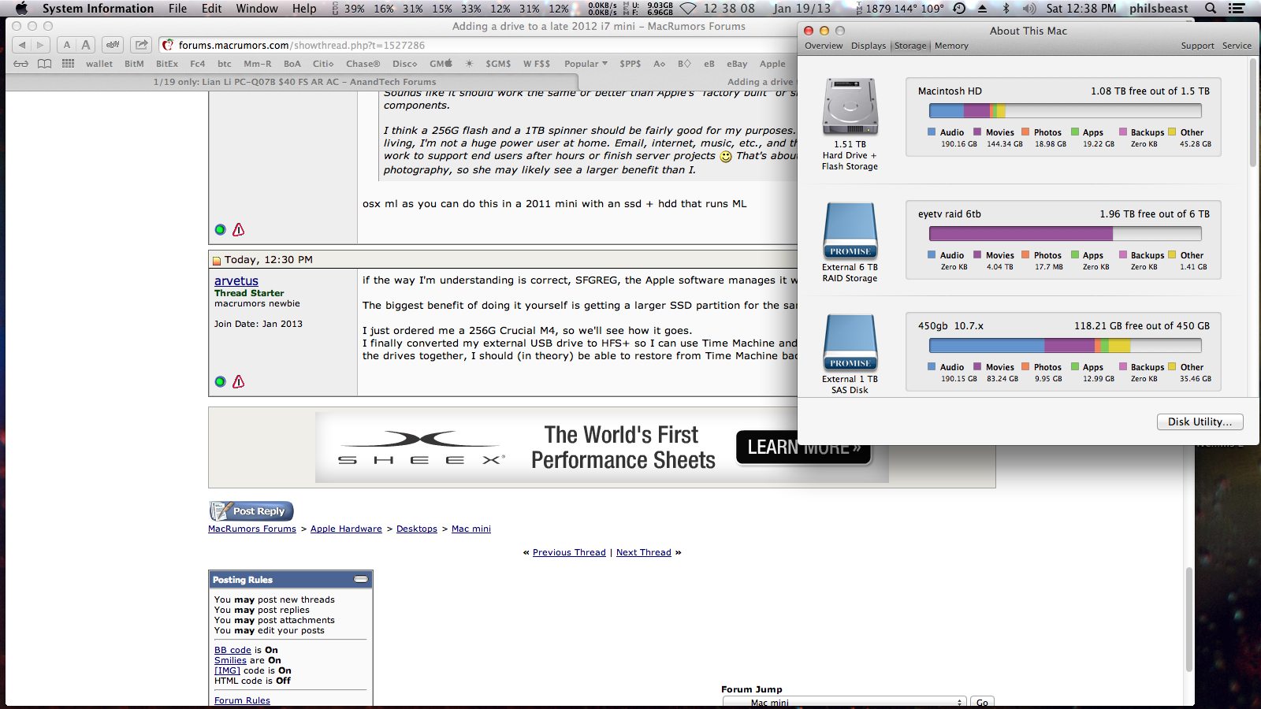The image size is (1261, 709).
Task: Click the Wi-Fi menu bar icon
Action: (688, 9)
